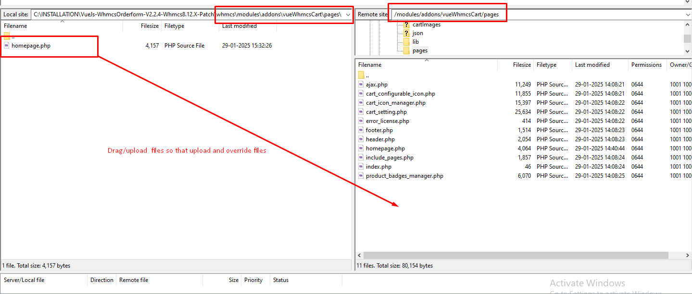Select the cart_setting.php file icon
This screenshot has width=692, height=294.
361,112
